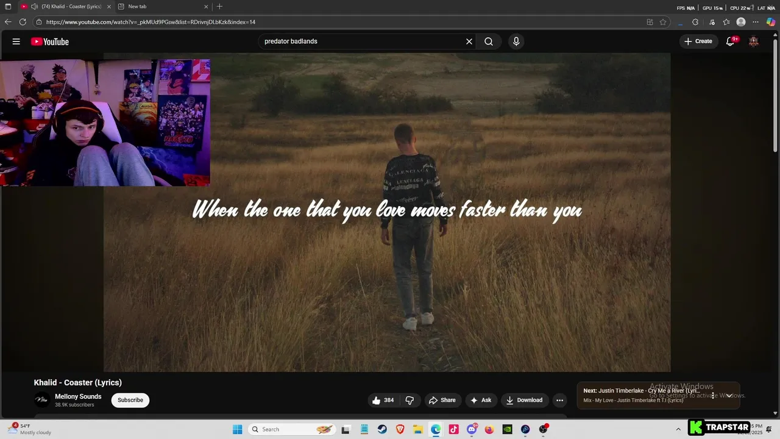Click the browser address bar URL
This screenshot has width=780, height=439.
(x=151, y=22)
